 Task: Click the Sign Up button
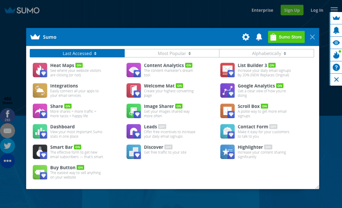292,10
